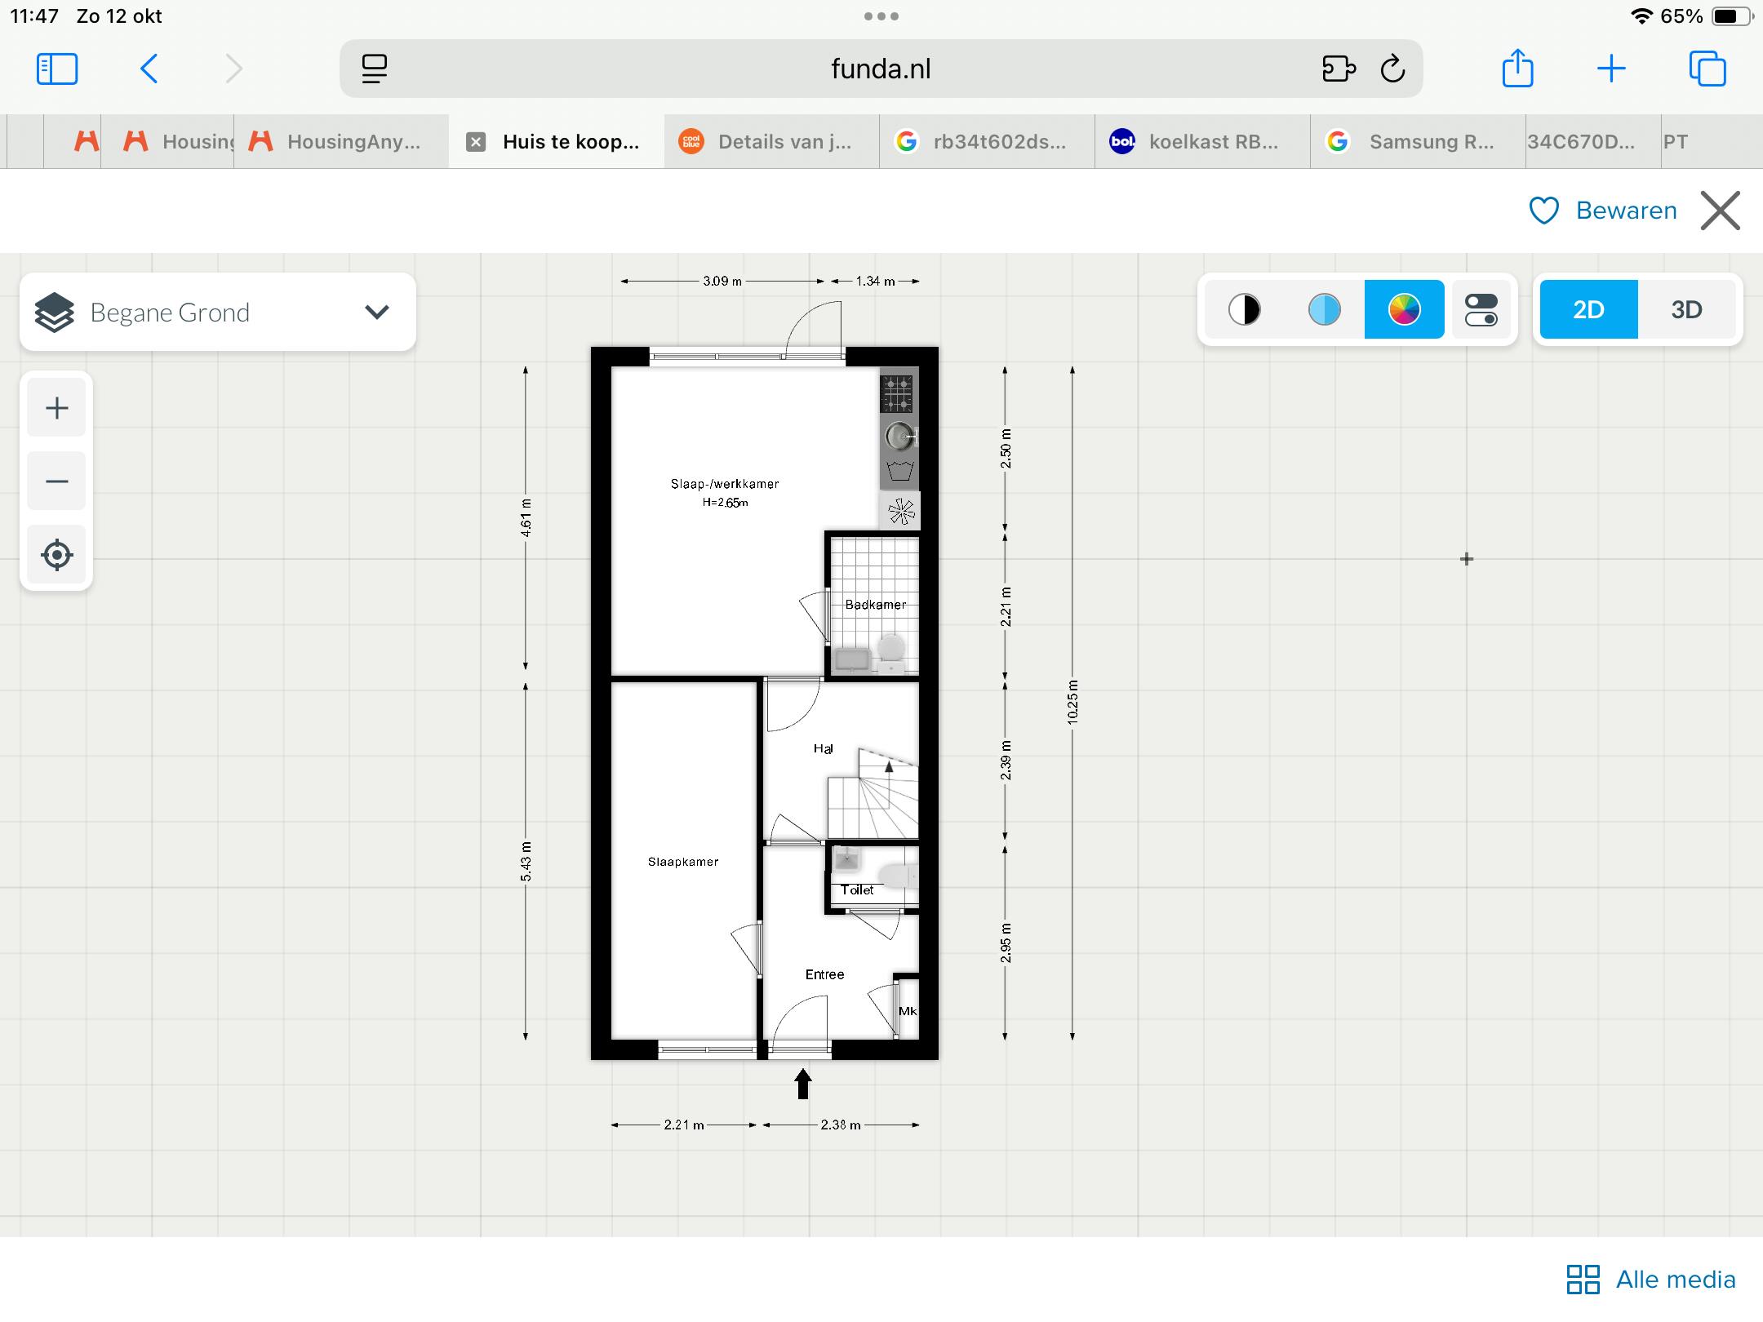Click the layers icon beside Begane Grond

[x=54, y=311]
